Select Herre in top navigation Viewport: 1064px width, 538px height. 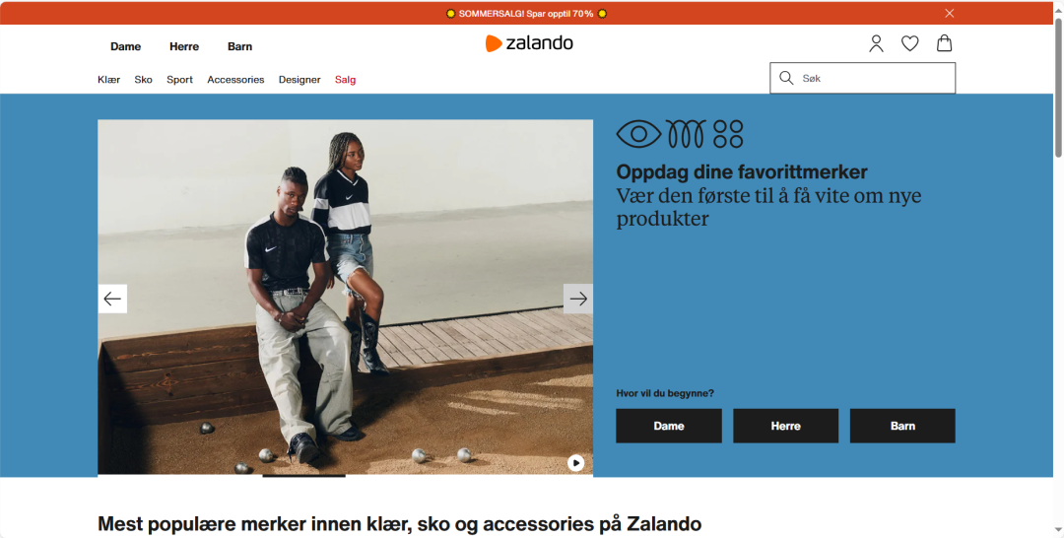click(184, 47)
